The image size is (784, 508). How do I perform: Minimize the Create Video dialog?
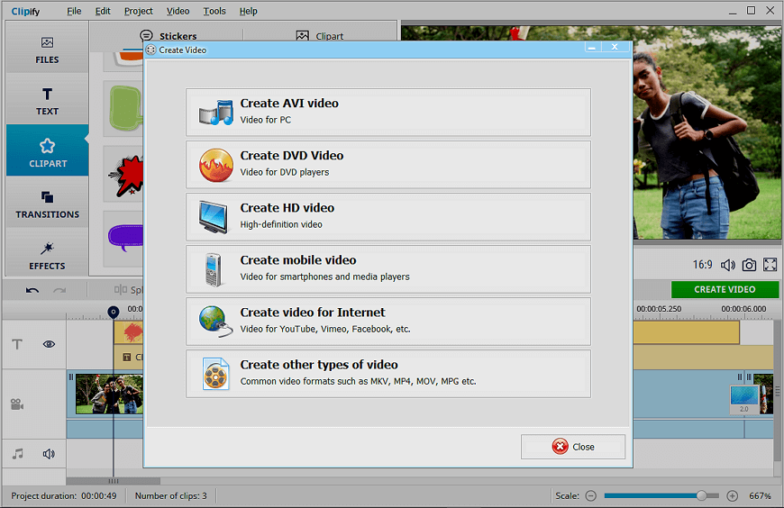click(591, 48)
